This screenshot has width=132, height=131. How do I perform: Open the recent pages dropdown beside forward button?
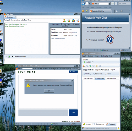(90, 4)
